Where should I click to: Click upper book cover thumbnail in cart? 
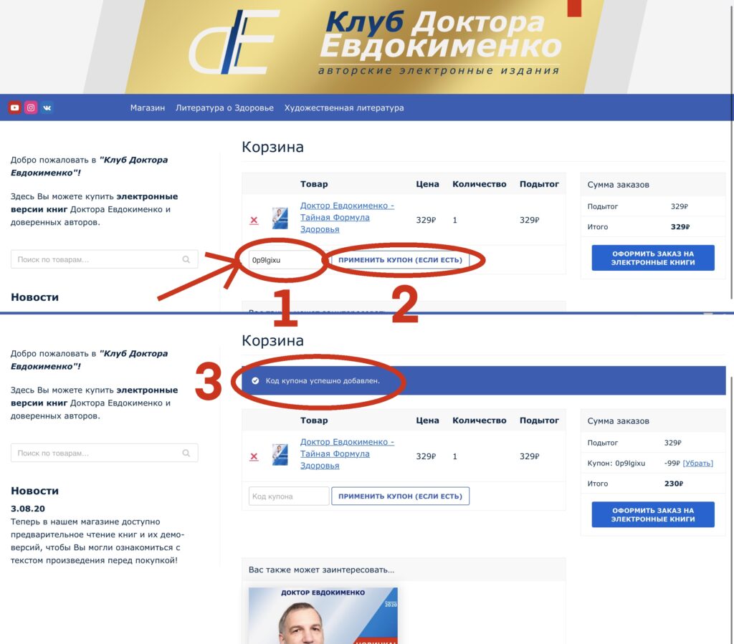coord(280,218)
